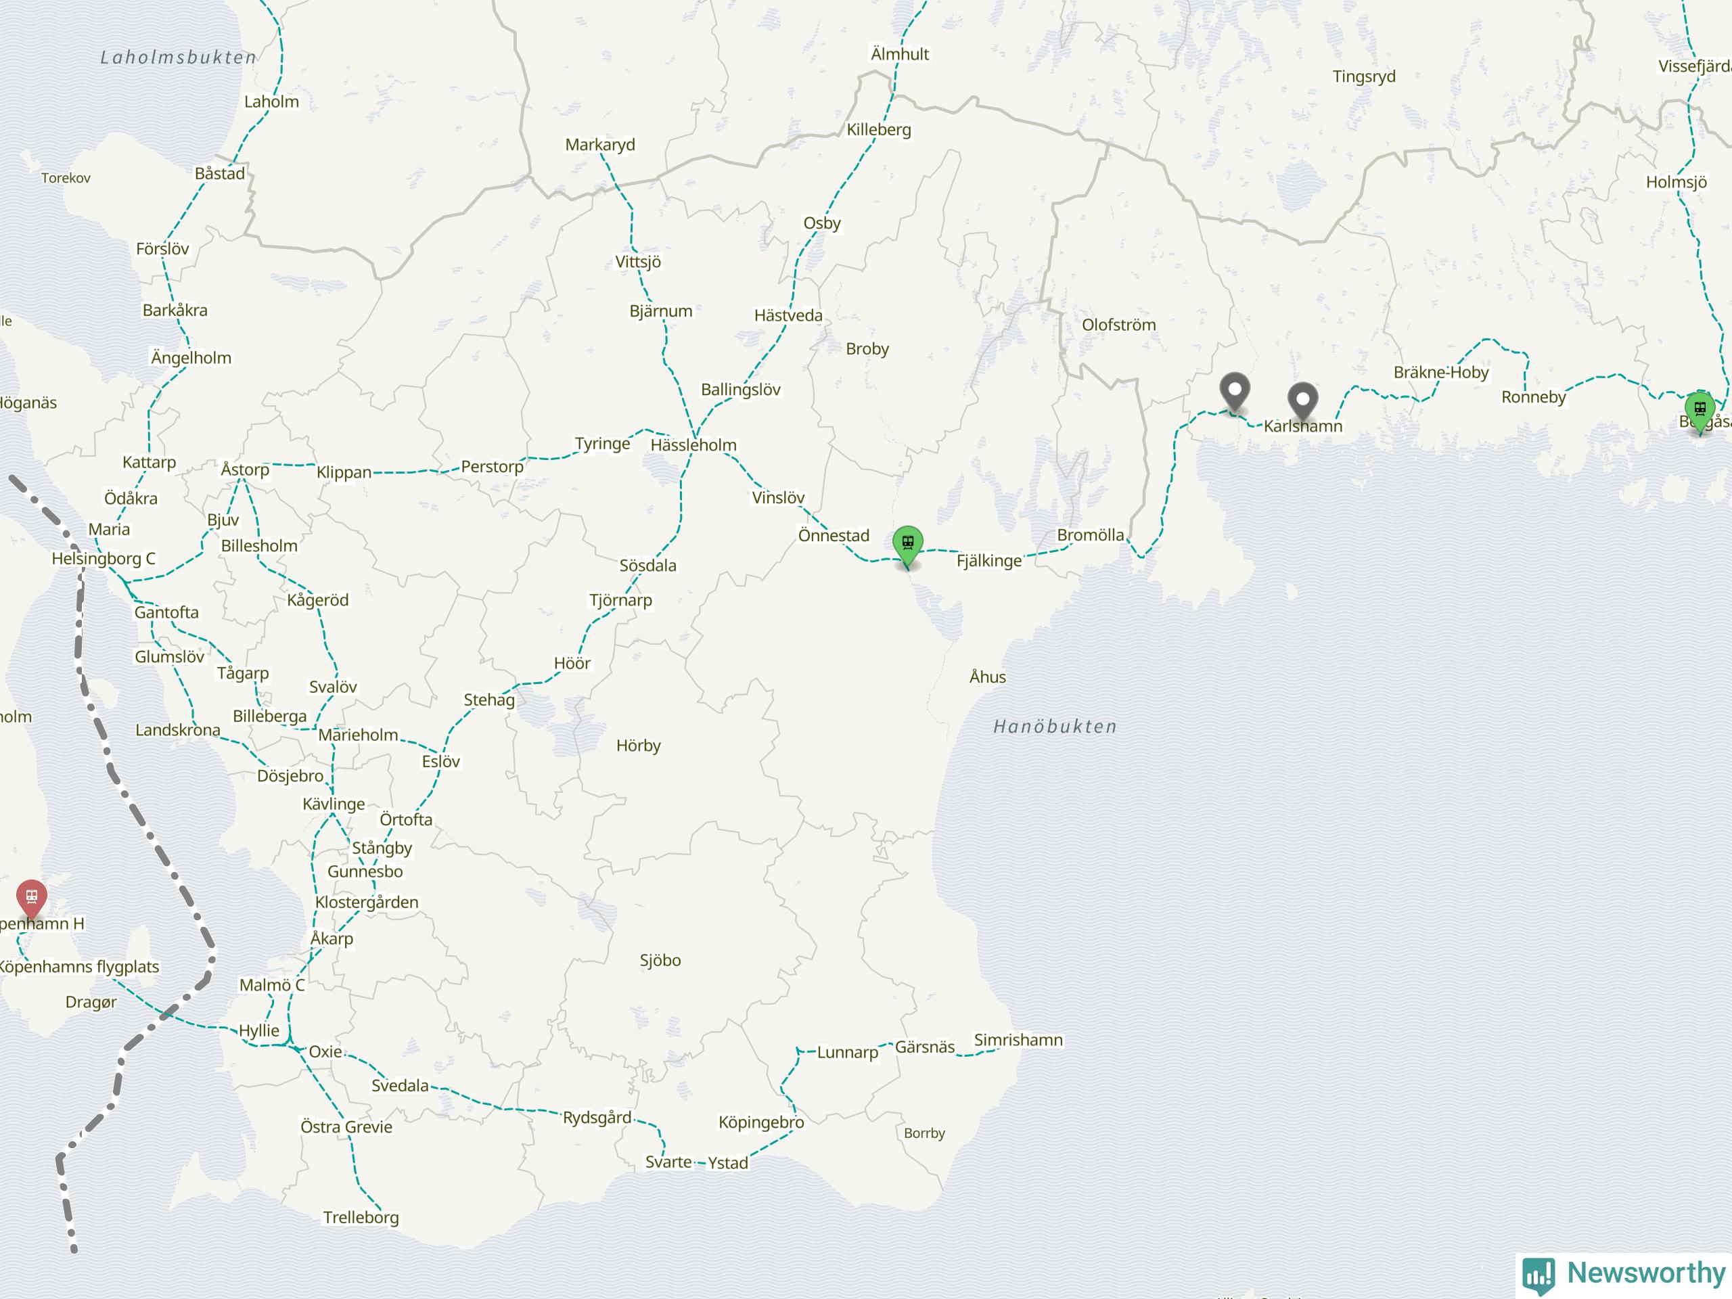Select the Älmhult station label
Image resolution: width=1732 pixels, height=1299 pixels.
(900, 54)
